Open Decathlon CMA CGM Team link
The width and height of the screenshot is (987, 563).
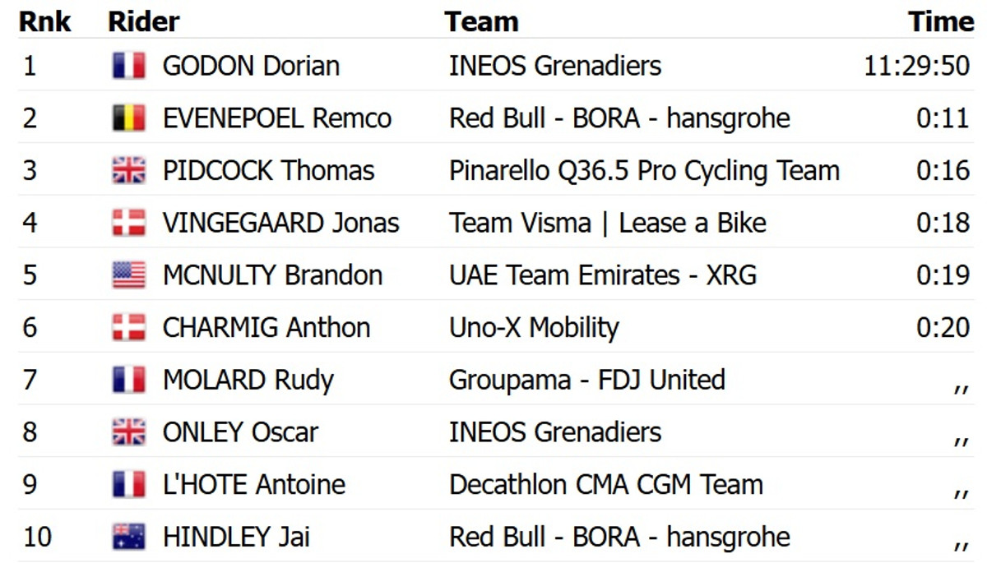pyautogui.click(x=606, y=485)
